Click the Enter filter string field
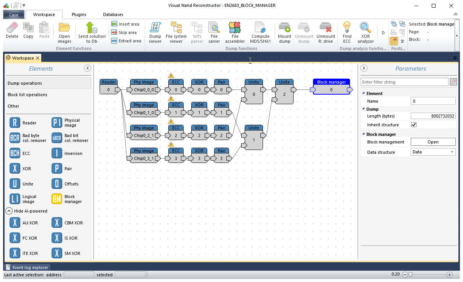The height and width of the screenshot is (282, 463). [405, 82]
